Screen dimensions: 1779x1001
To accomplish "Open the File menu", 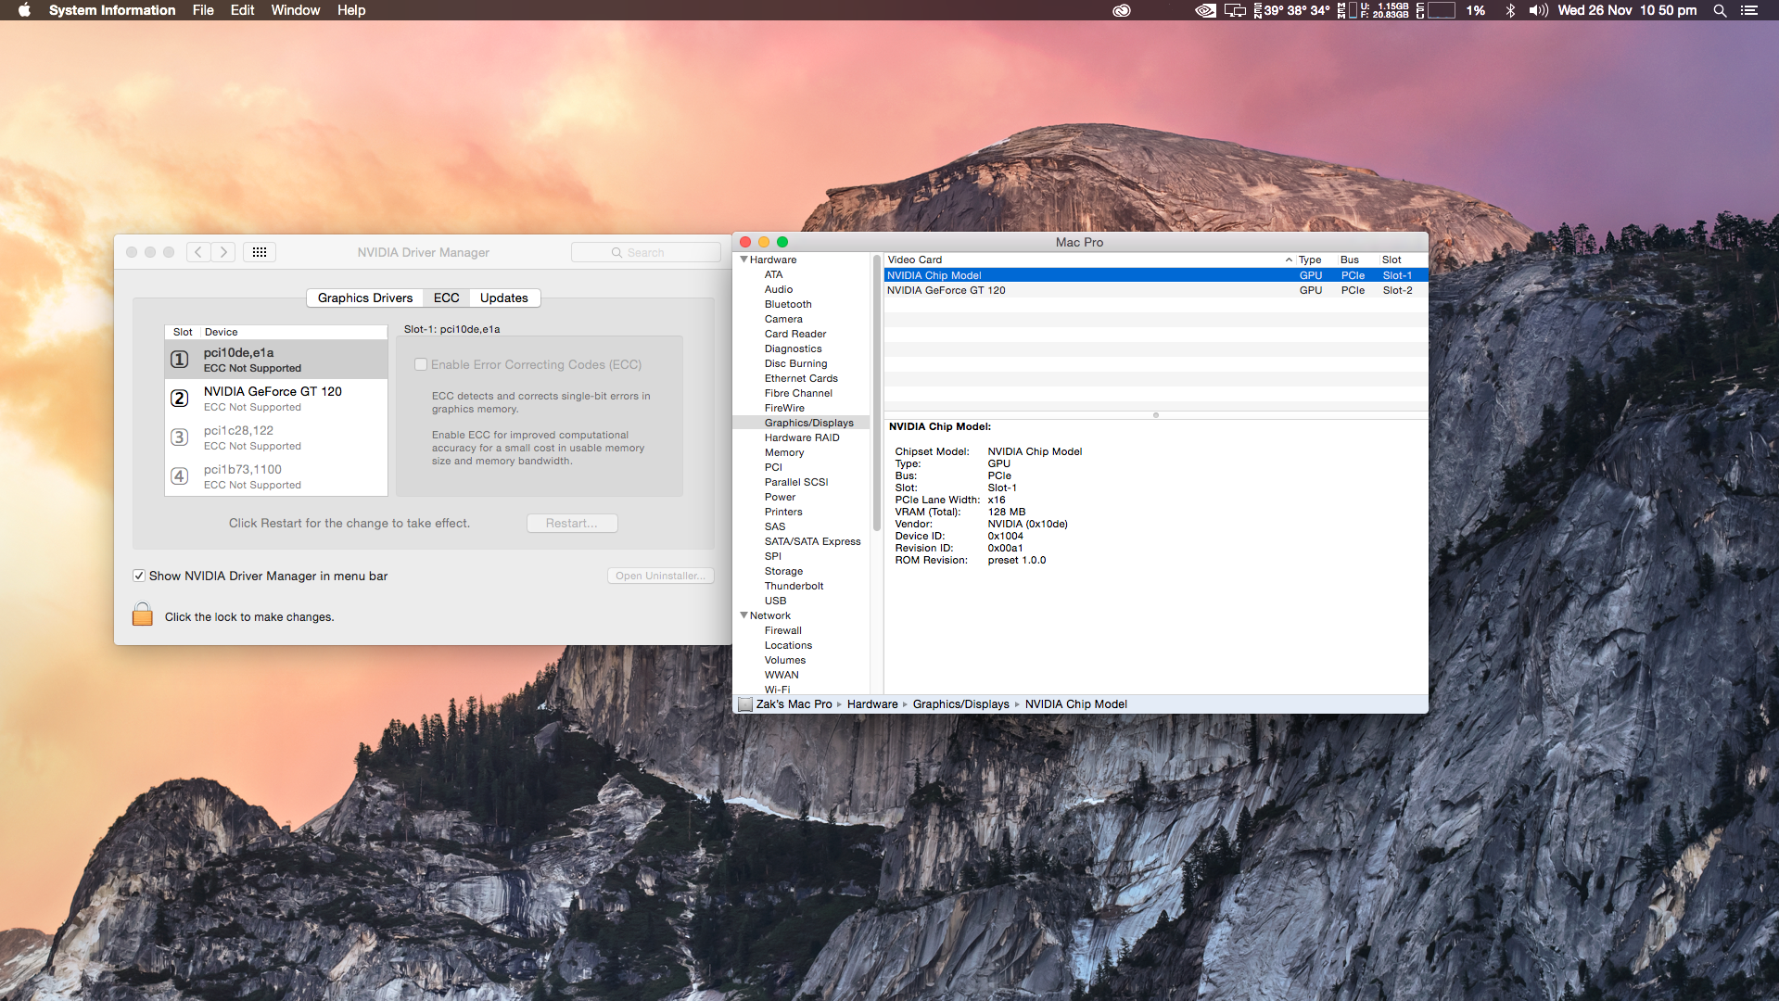I will pos(203,10).
